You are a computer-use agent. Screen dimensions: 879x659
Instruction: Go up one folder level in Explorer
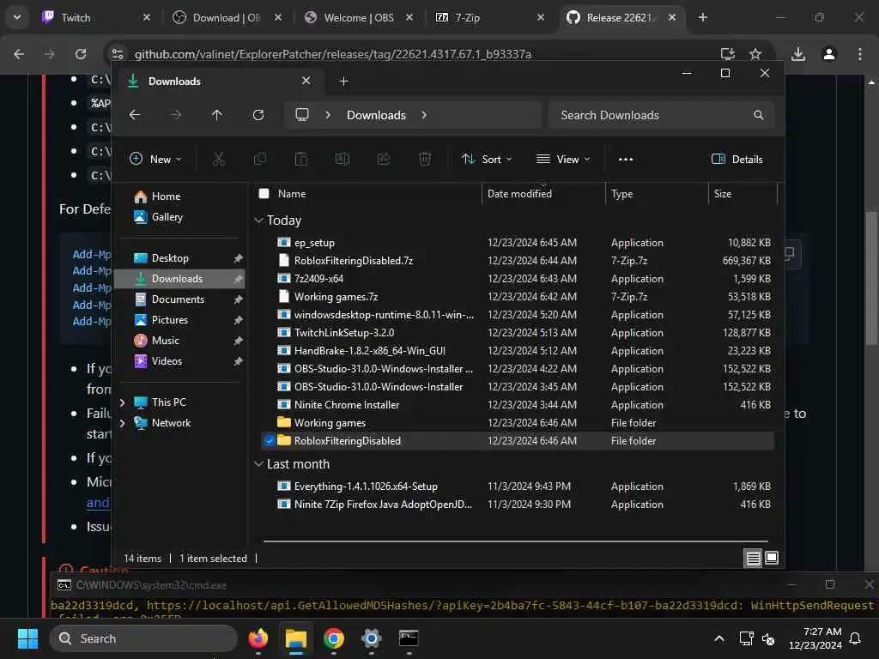point(217,115)
